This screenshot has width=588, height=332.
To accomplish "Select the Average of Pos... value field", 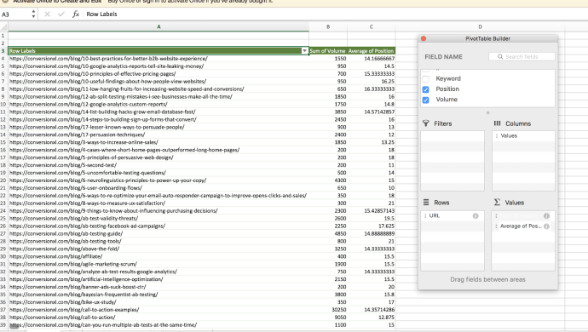I will pyautogui.click(x=522, y=226).
